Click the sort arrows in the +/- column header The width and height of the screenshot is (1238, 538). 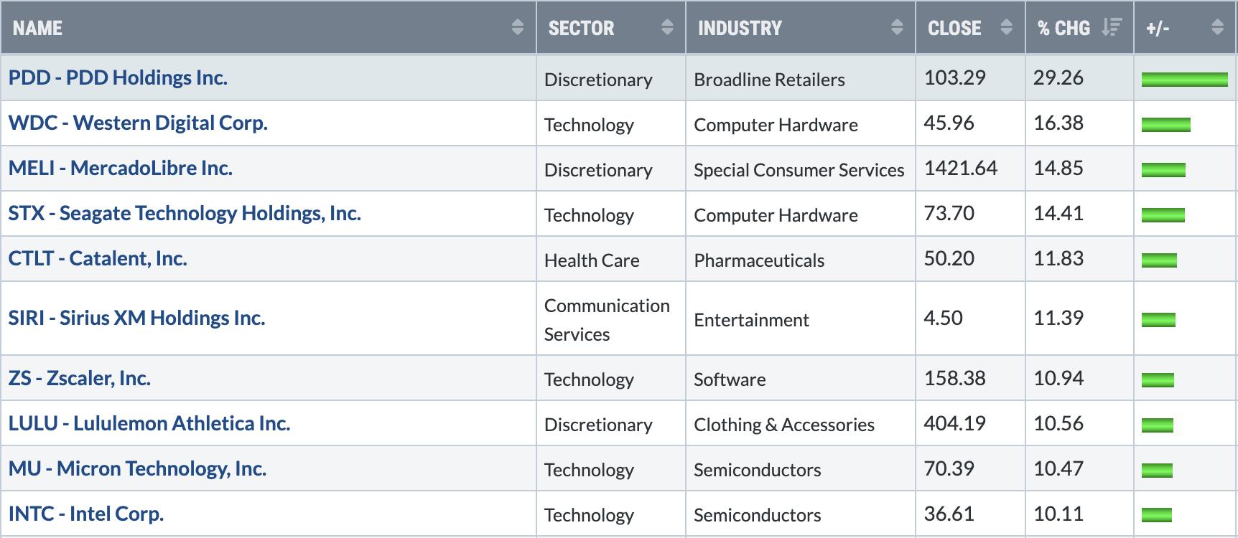click(x=1217, y=28)
